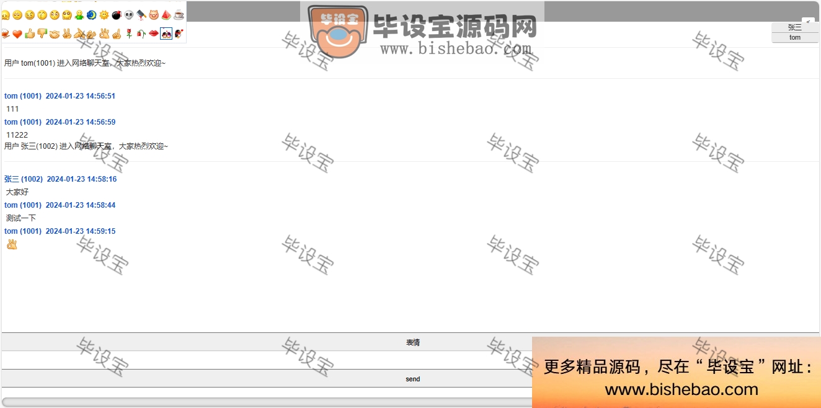Select the skull emoji
Viewport: 821px width, 408px height.
tap(128, 16)
